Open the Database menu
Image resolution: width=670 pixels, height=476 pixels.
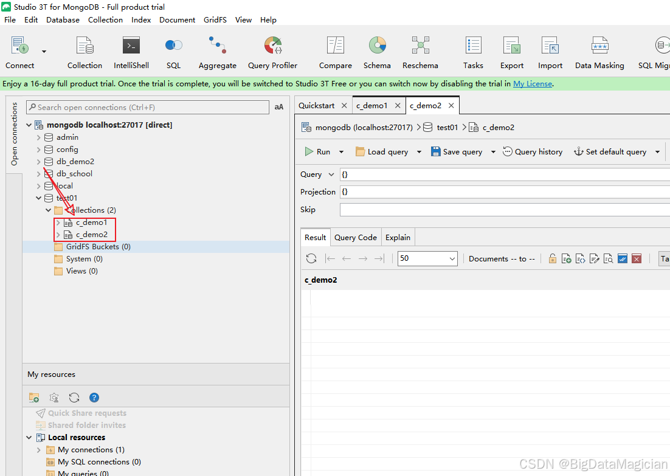(x=63, y=19)
